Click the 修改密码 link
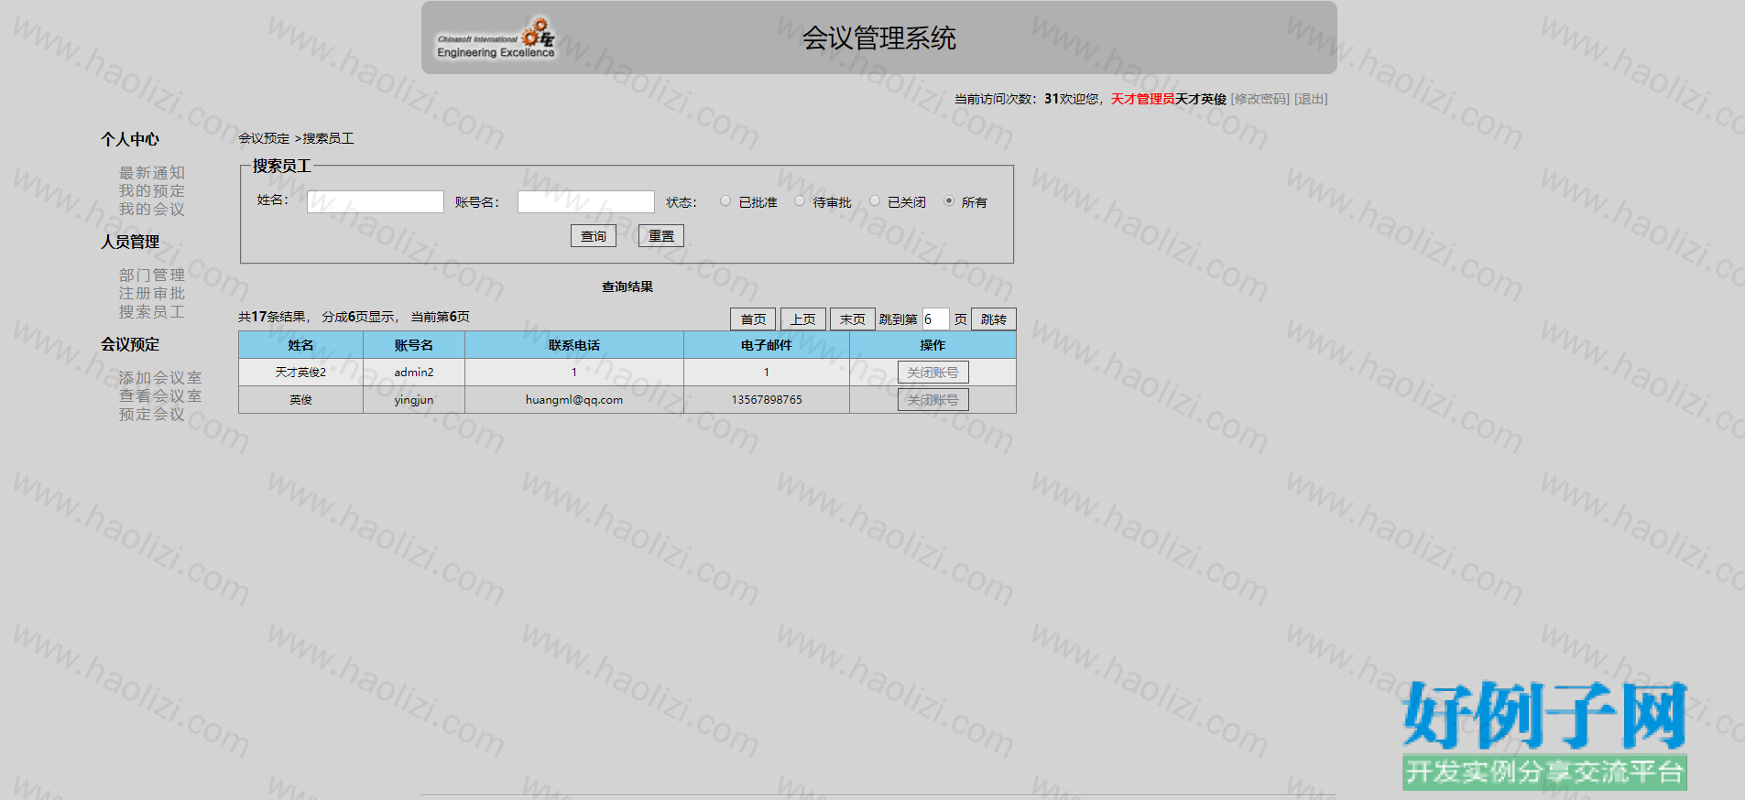1745x800 pixels. point(1260,99)
